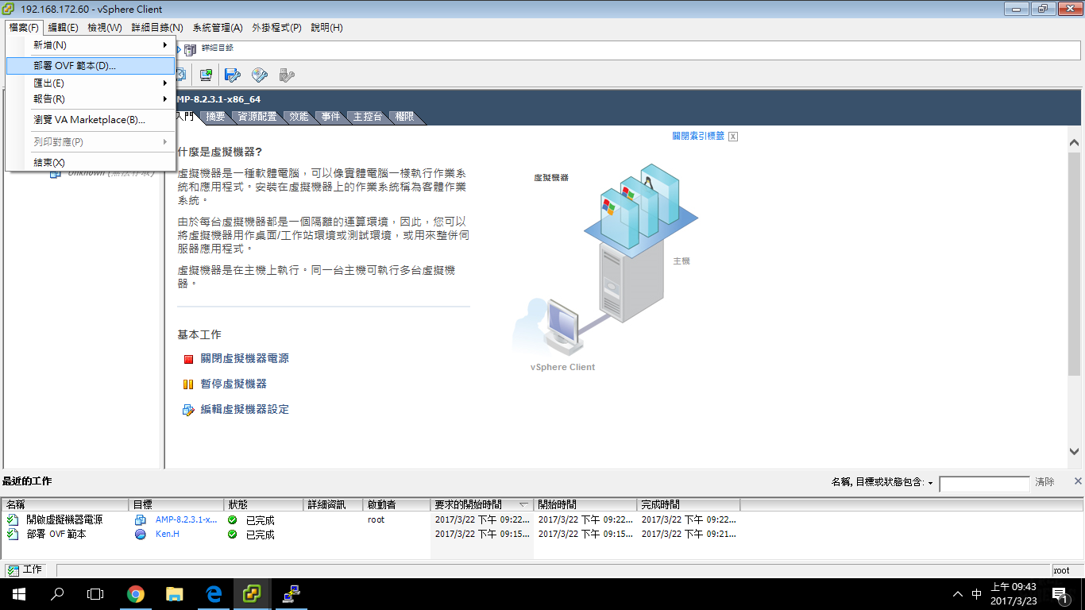Image resolution: width=1085 pixels, height=610 pixels.
Task: Expand the 新增(N) submenu
Action: tap(91, 45)
